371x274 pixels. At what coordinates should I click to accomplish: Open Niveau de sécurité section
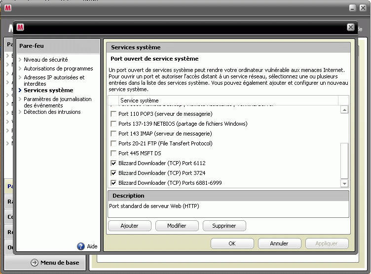(x=46, y=60)
